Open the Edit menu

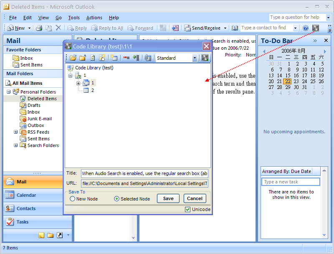(27, 18)
